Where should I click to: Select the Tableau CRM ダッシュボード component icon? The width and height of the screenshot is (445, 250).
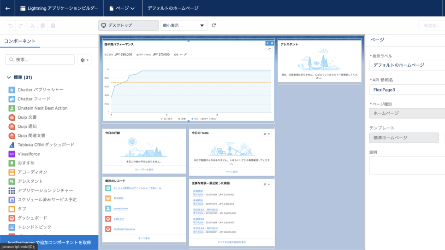coord(12,145)
